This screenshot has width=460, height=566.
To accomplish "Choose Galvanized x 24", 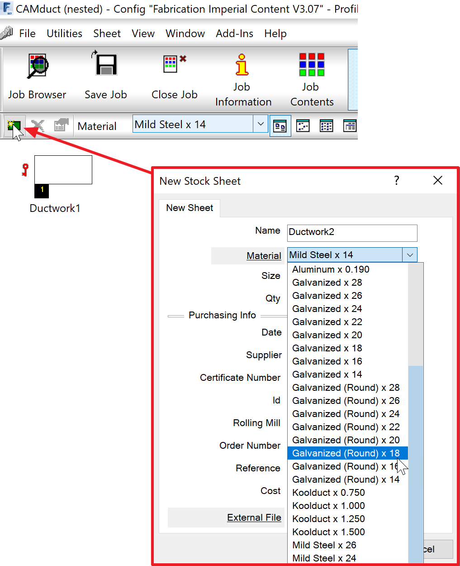I will (x=348, y=309).
